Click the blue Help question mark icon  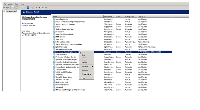coord(28,8)
